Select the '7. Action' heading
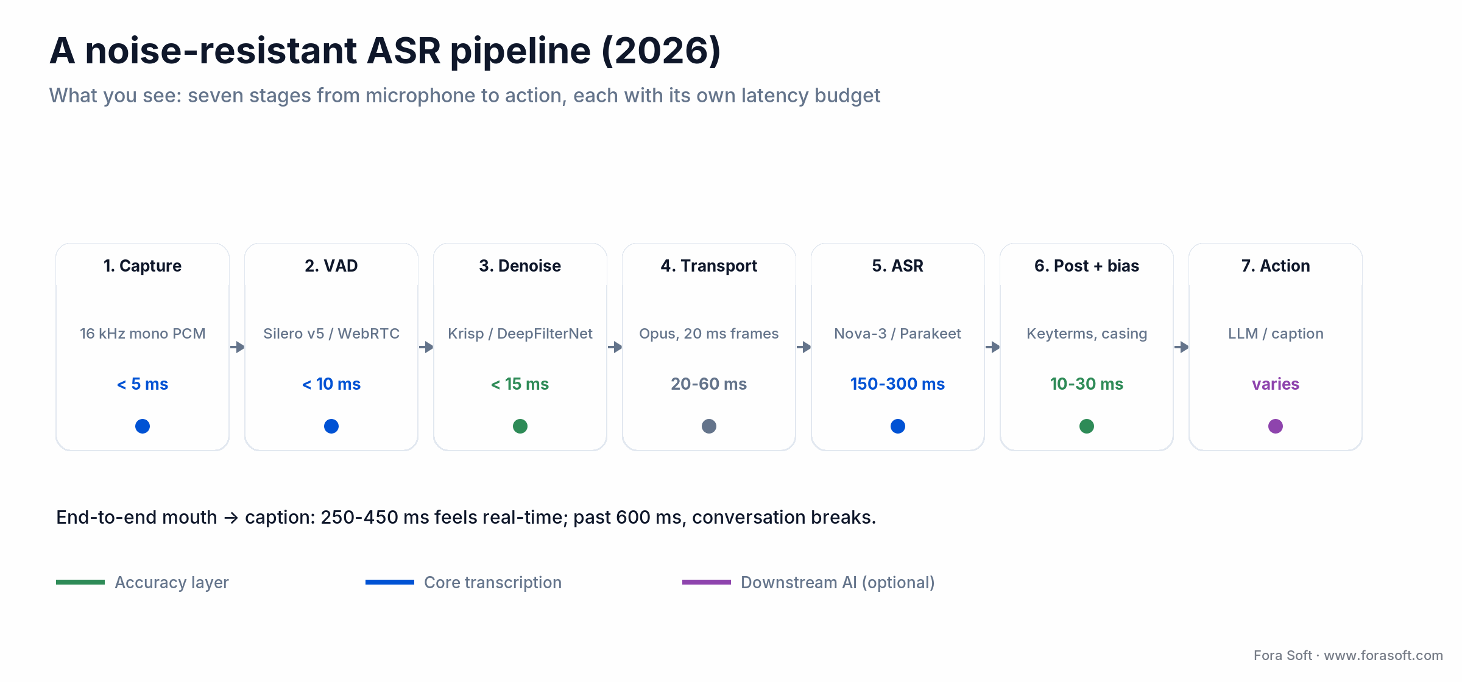This screenshot has width=1462, height=682. click(1276, 266)
